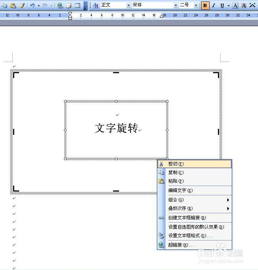This screenshot has height=270, width=258.
Task: Click the submenu arrow beside 组合(G)
Action: [228, 200]
